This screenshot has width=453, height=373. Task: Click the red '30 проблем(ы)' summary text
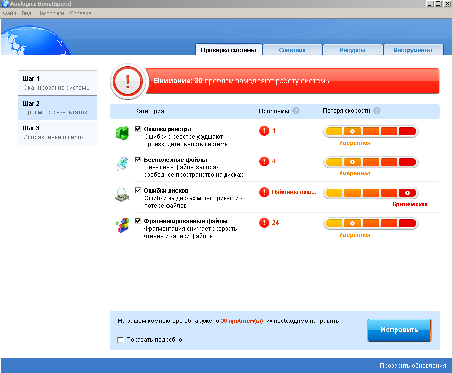(241, 321)
